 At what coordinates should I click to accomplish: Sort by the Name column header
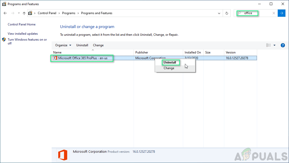(93, 52)
